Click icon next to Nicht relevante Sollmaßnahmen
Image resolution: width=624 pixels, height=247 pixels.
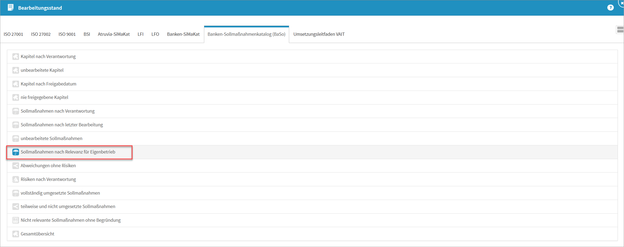[16, 220]
